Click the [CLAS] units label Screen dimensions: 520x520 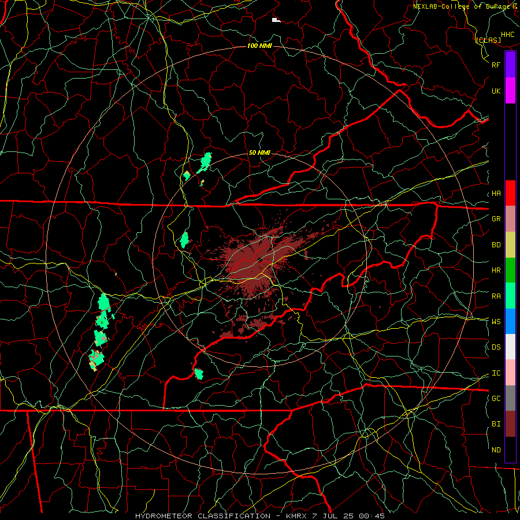[x=488, y=40]
